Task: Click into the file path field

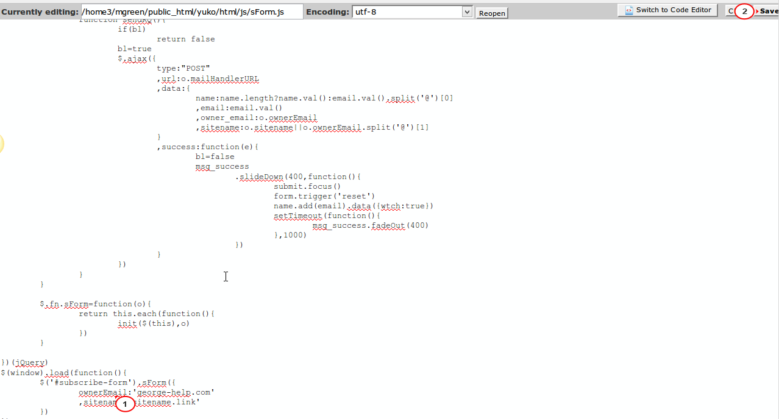Action: (191, 12)
